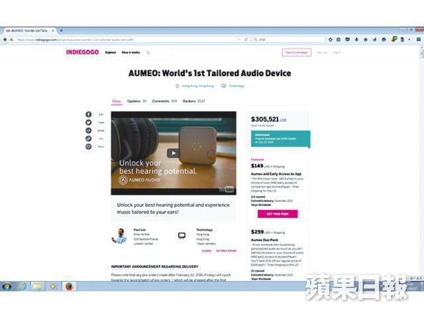The image size is (424, 318).
Task: Click the Log In link
Action: [337, 52]
